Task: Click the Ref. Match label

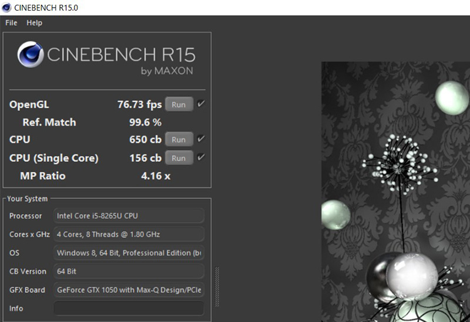Action: (x=49, y=122)
